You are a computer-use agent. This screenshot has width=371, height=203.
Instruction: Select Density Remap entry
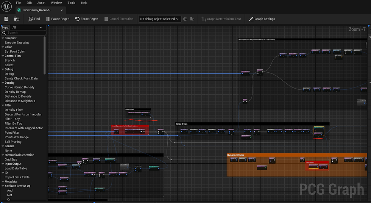(15, 92)
